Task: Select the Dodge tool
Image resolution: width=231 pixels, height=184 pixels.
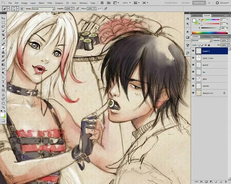Action: click(3, 73)
